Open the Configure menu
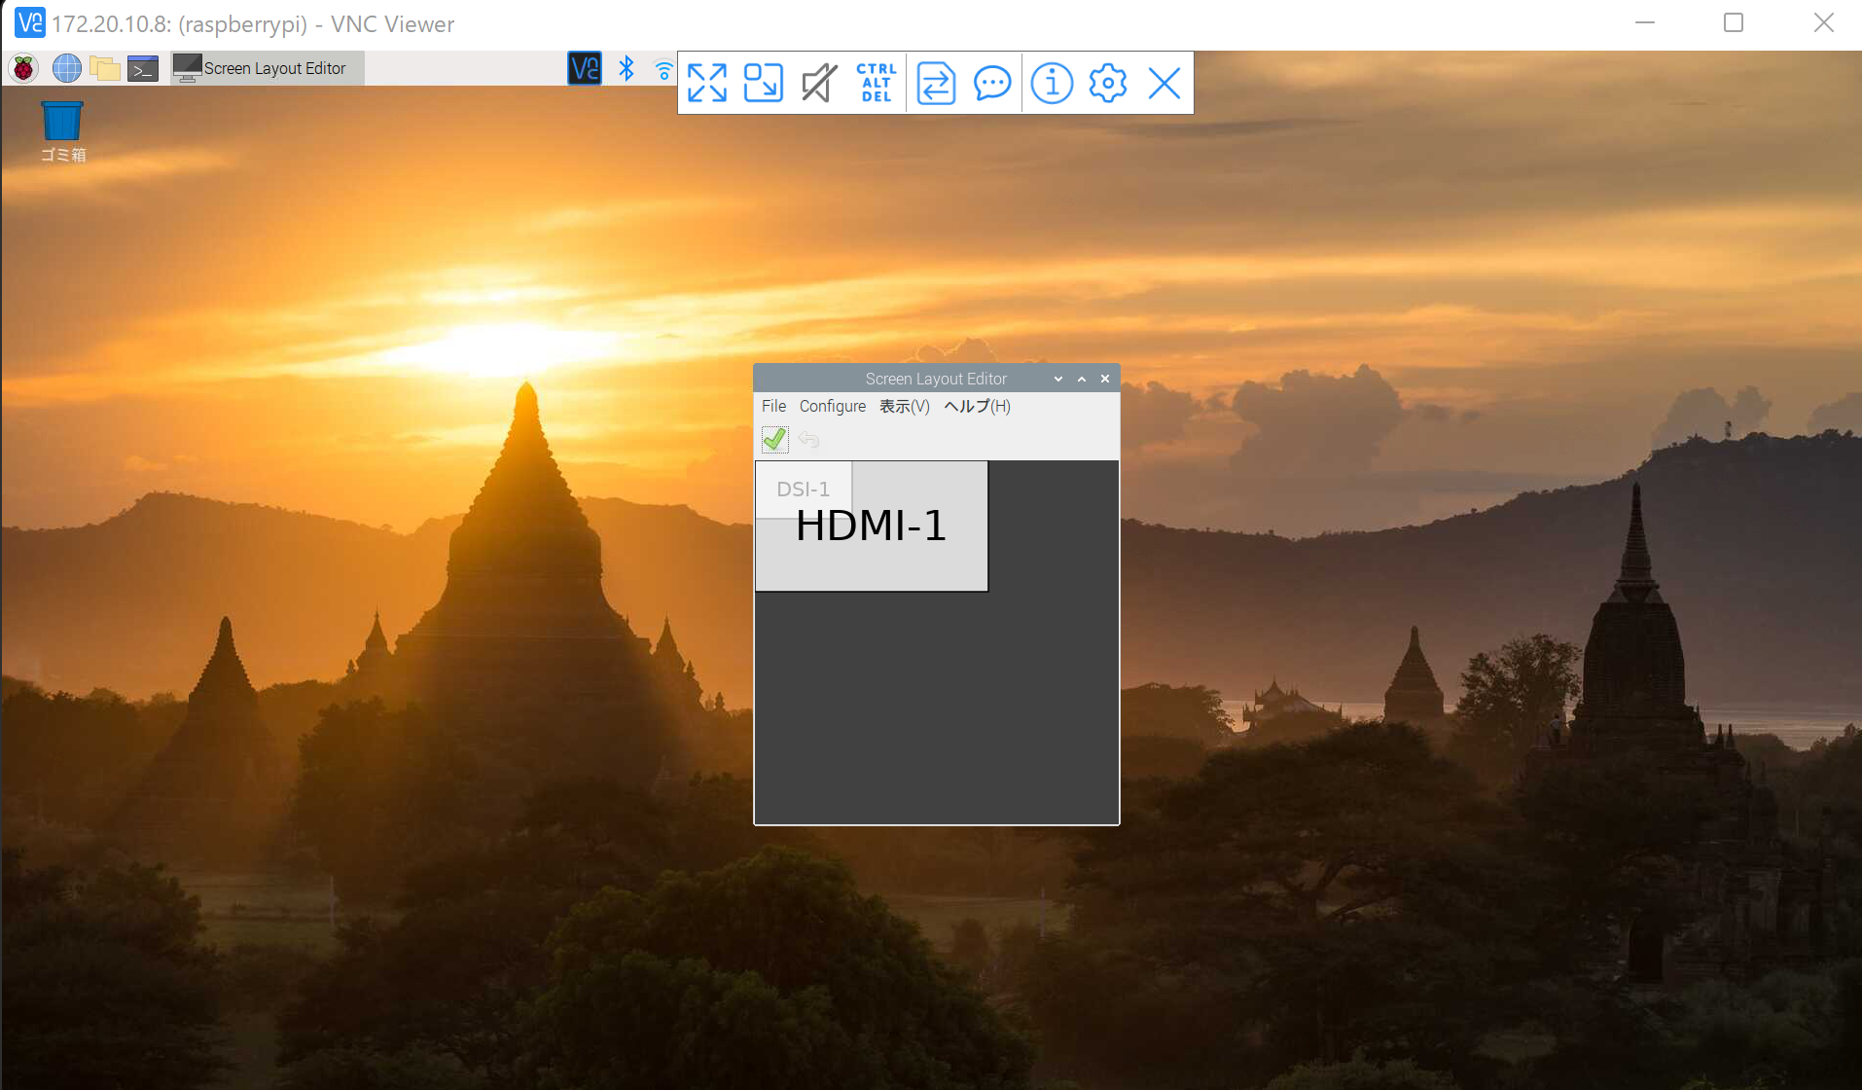This screenshot has width=1862, height=1090. [832, 406]
